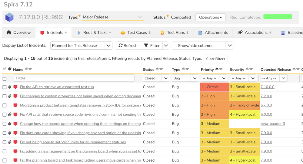
Task: Open detected release beta-boards-3 link
Action: coord(273,124)
